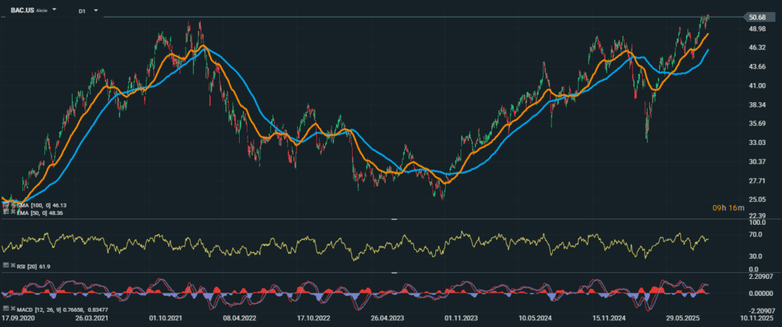
Task: Click the current price label 50.68
Action: tap(757, 18)
